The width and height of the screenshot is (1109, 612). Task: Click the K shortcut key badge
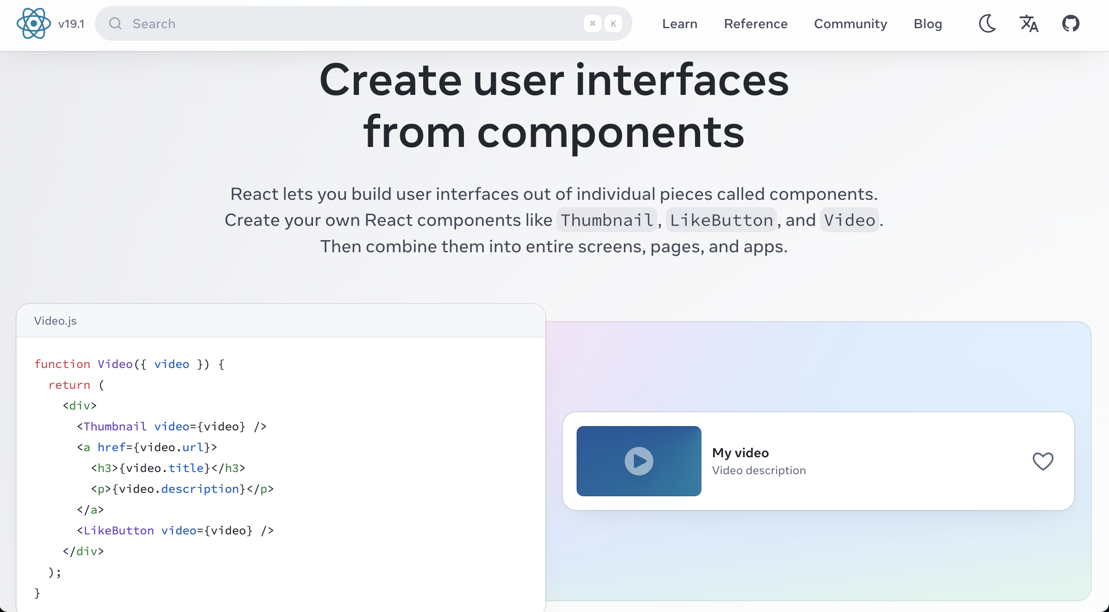pos(613,23)
